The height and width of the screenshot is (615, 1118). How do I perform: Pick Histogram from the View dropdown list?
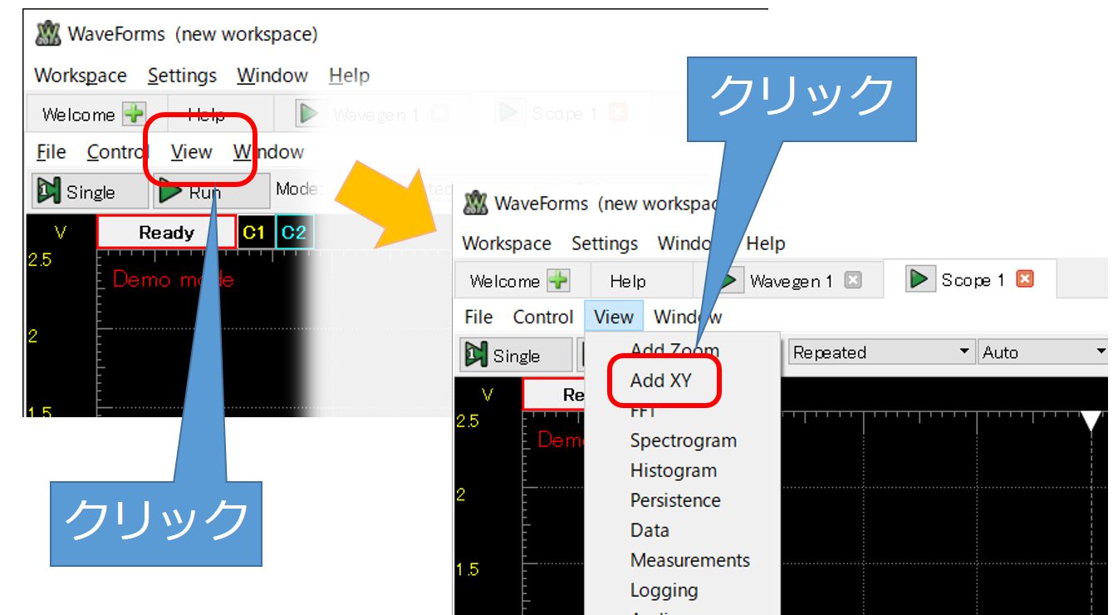tap(673, 470)
